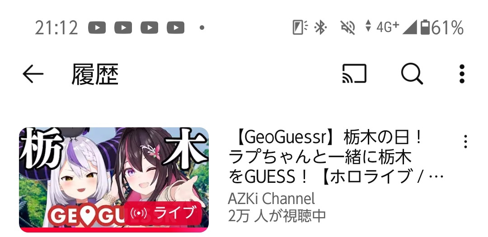Tap the back arrow beside 履歴
The height and width of the screenshot is (237, 488).
coord(33,74)
